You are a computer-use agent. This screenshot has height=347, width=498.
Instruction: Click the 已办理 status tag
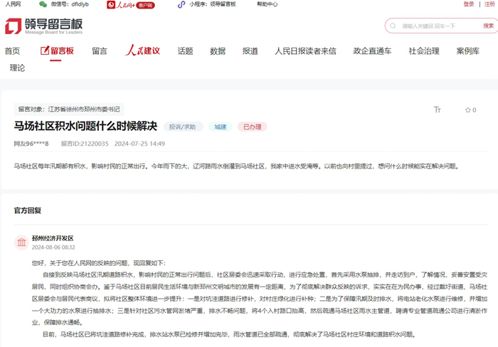(x=252, y=127)
